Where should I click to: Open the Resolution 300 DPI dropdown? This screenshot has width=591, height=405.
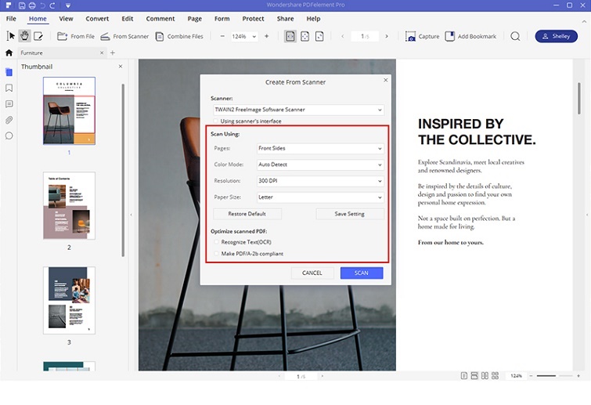click(319, 181)
